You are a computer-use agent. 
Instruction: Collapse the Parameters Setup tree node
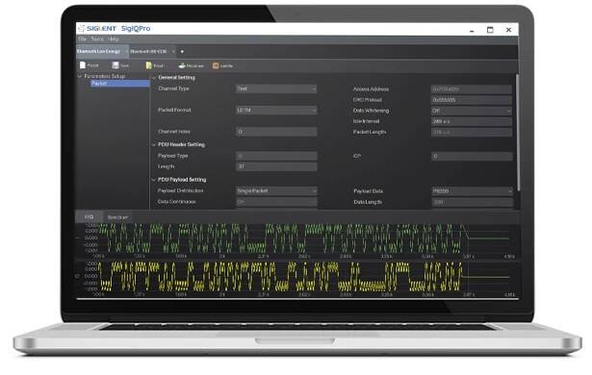(x=80, y=76)
